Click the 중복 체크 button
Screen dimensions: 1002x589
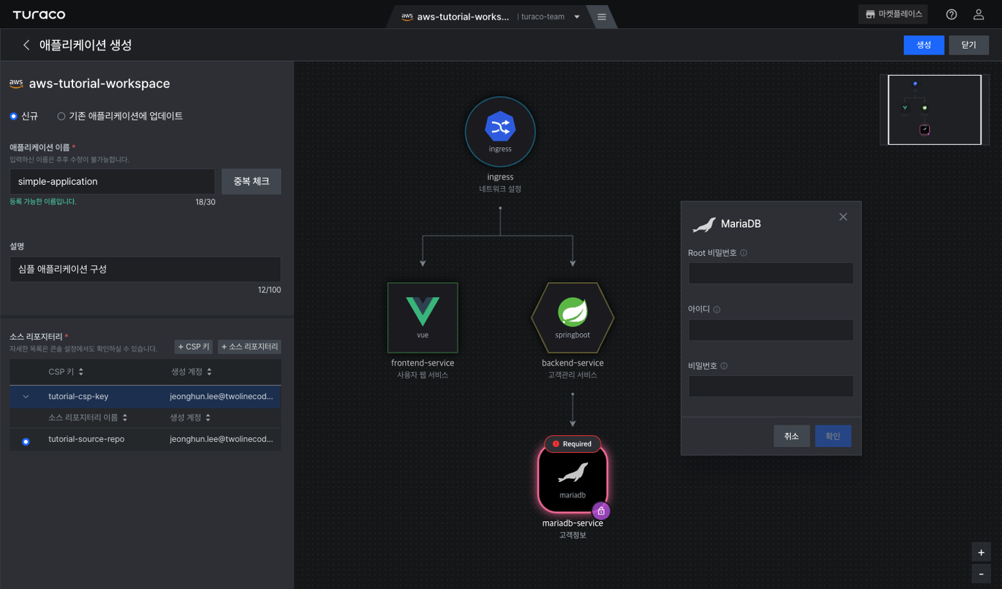click(x=251, y=181)
